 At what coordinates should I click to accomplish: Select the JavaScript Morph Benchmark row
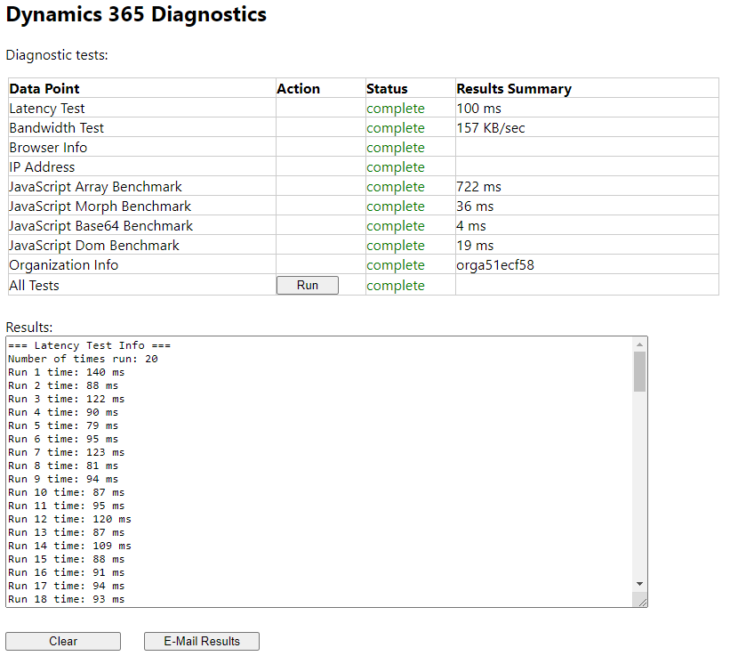[x=100, y=206]
